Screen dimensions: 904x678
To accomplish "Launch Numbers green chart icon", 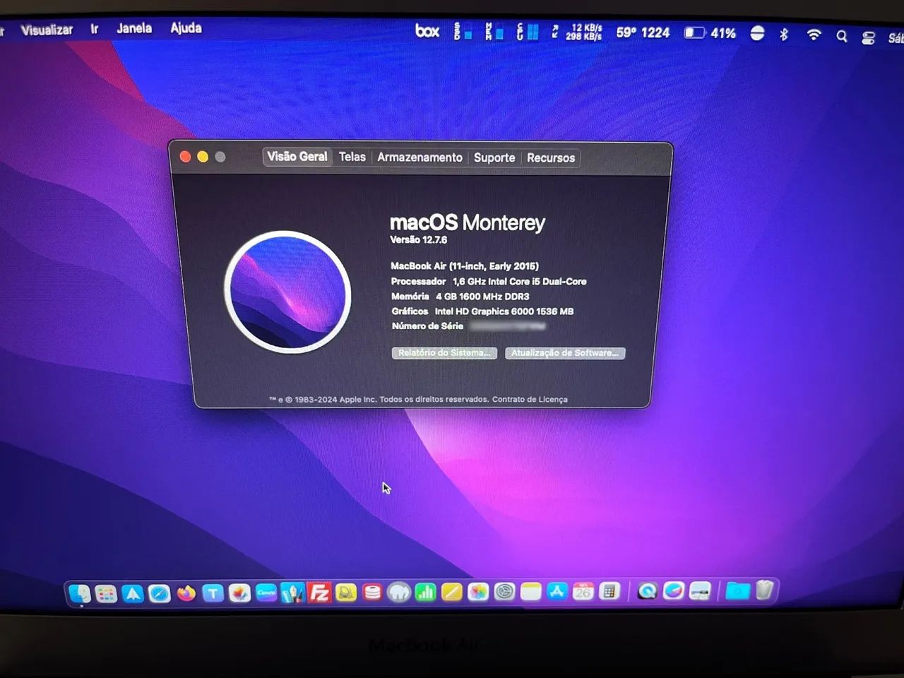I will pyautogui.click(x=425, y=593).
